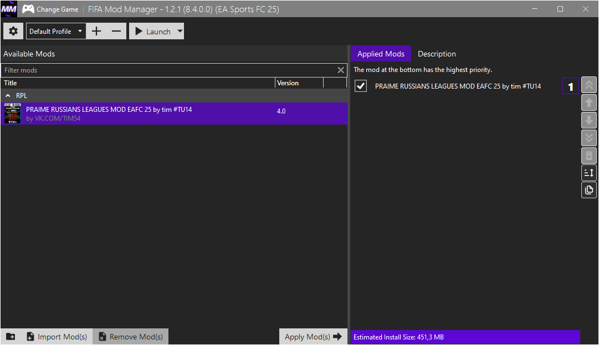Click the Estimated Install Size status bar
599x345 pixels.
465,337
